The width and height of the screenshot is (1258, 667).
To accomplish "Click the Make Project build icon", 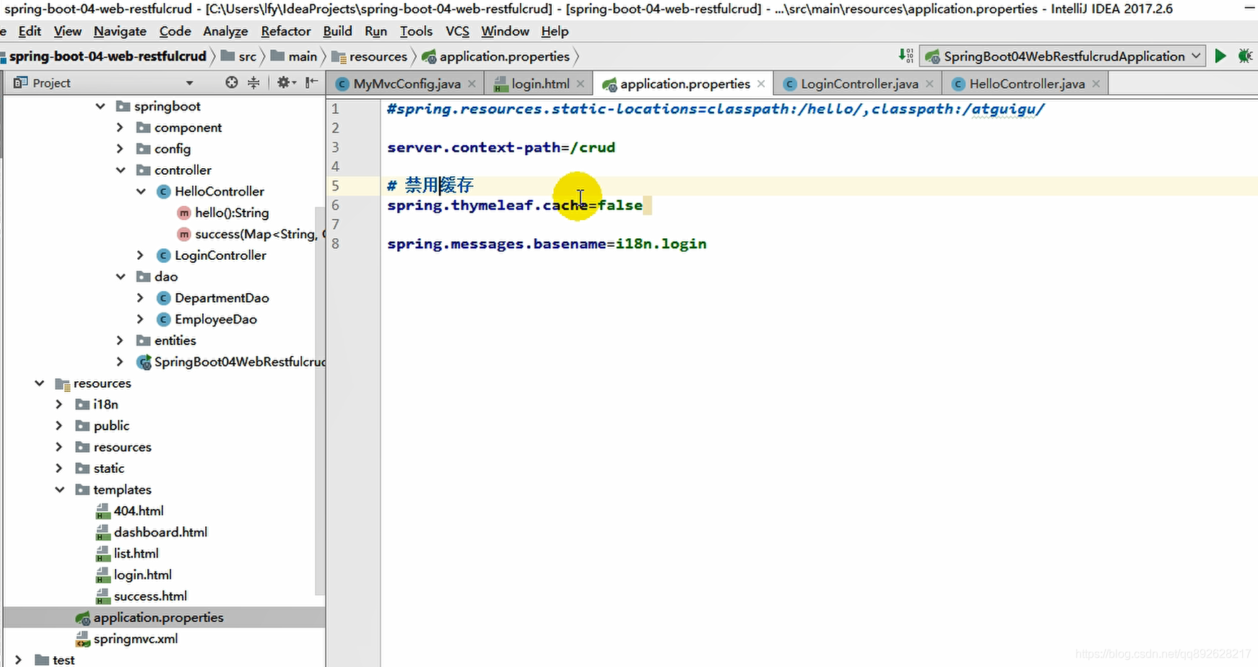I will [906, 56].
